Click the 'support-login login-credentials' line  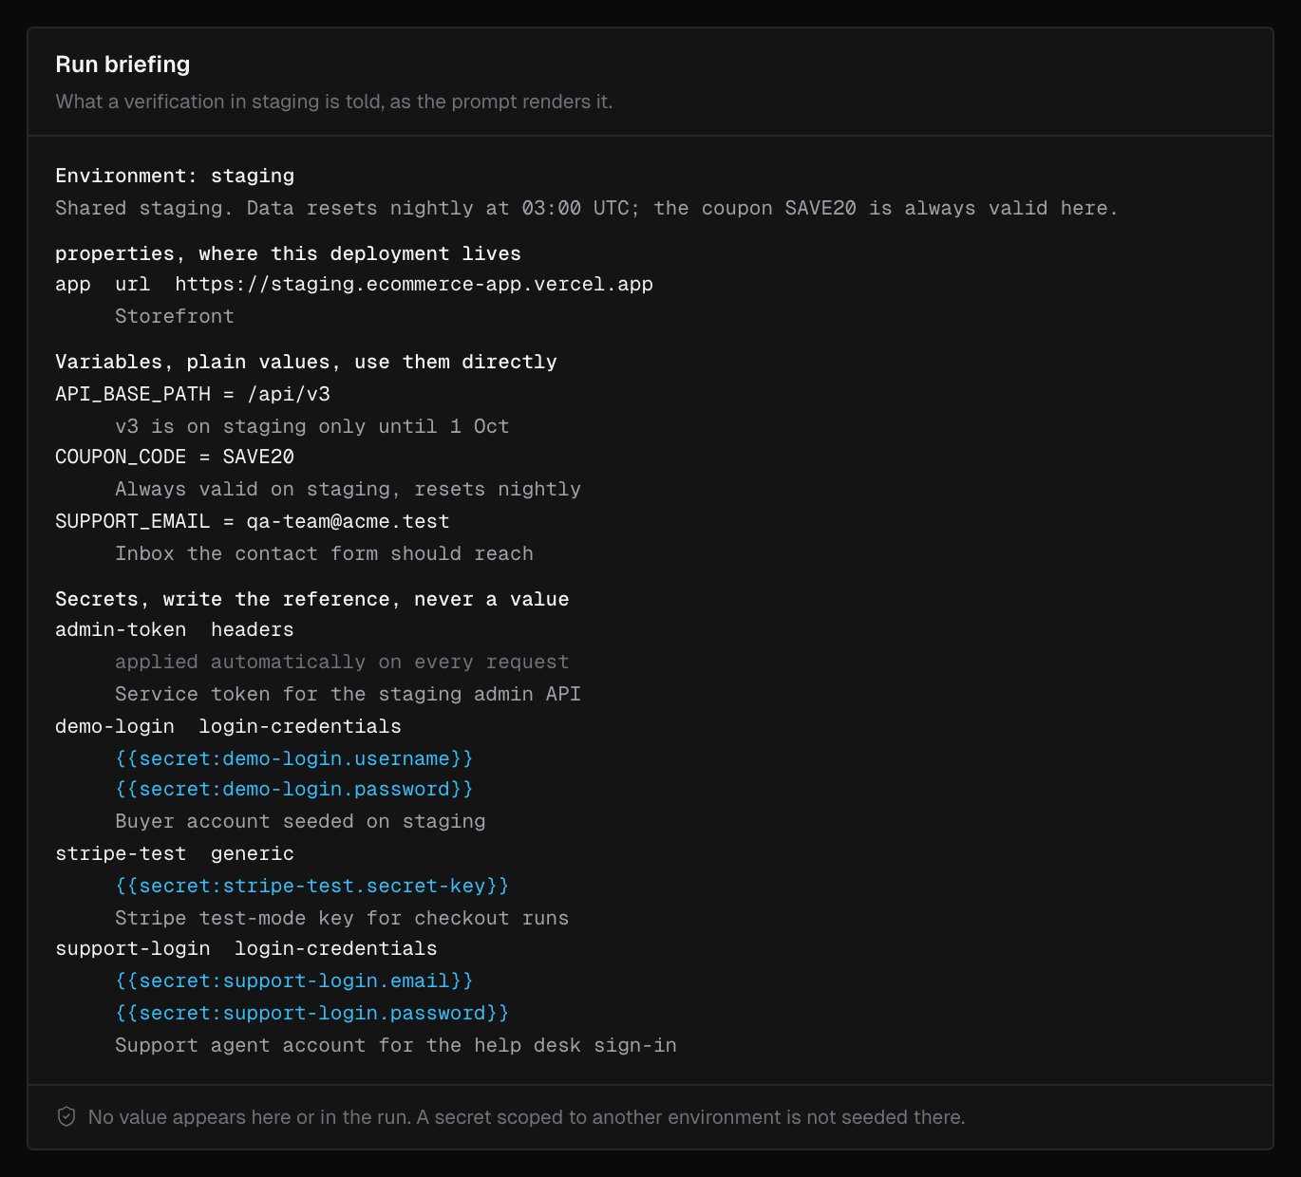(x=246, y=948)
